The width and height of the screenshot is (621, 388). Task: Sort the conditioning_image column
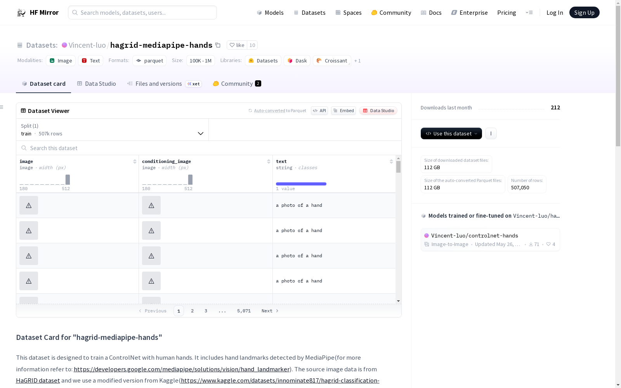pyautogui.click(x=269, y=161)
